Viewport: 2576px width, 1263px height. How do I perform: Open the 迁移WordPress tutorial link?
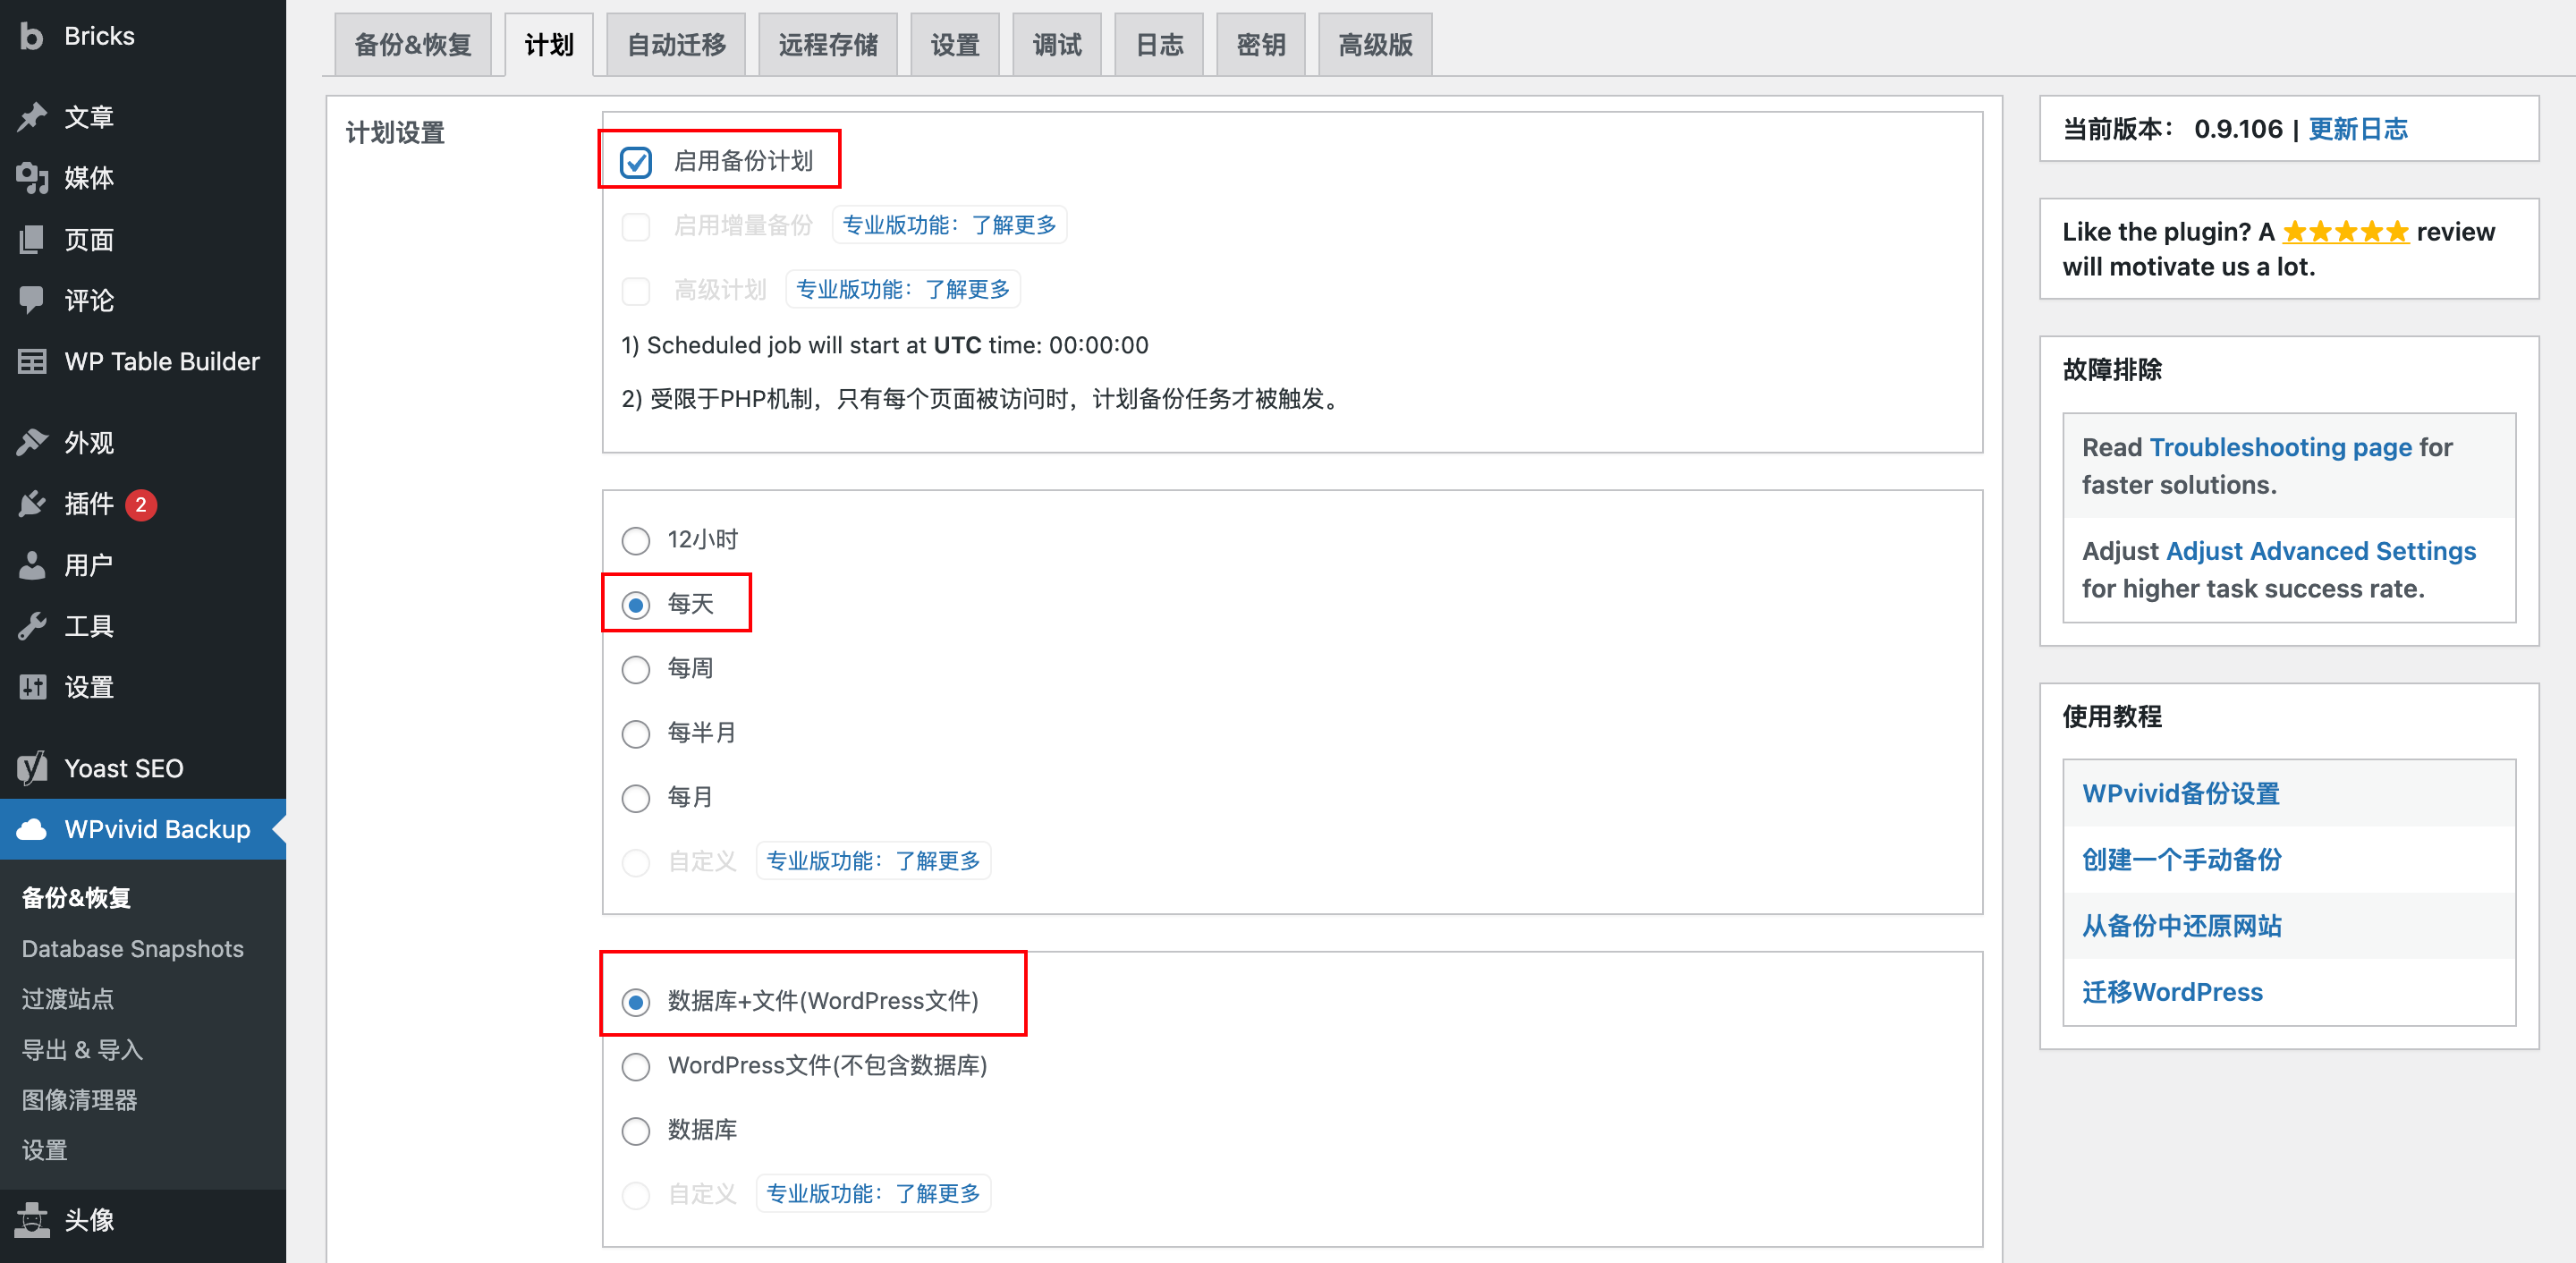pyautogui.click(x=2172, y=992)
